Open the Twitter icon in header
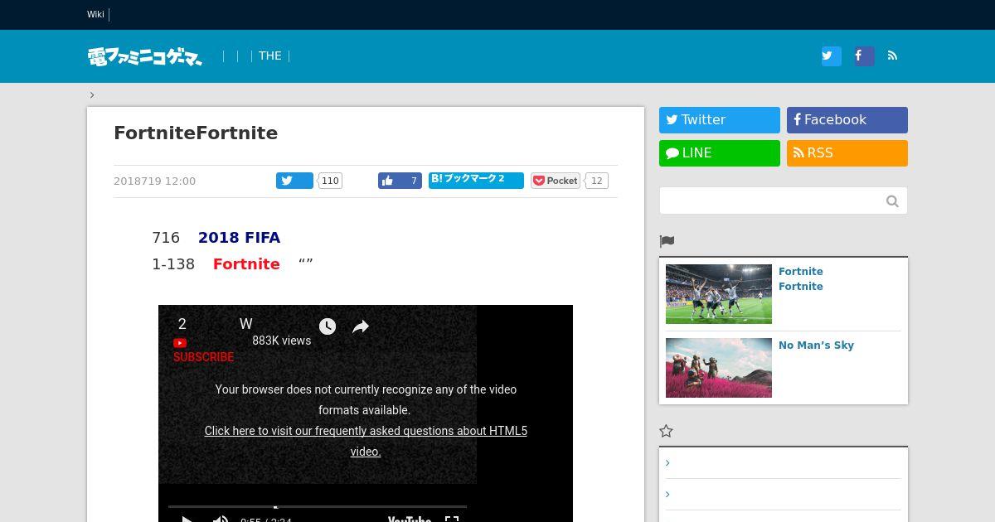Image resolution: width=995 pixels, height=522 pixels. [831, 56]
